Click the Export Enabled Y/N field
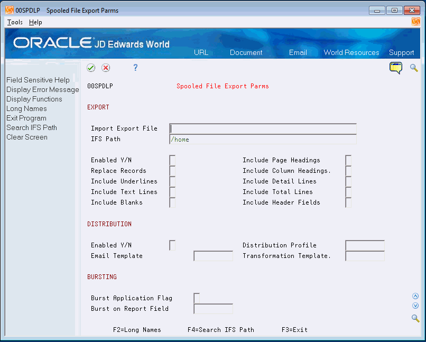 (x=172, y=160)
